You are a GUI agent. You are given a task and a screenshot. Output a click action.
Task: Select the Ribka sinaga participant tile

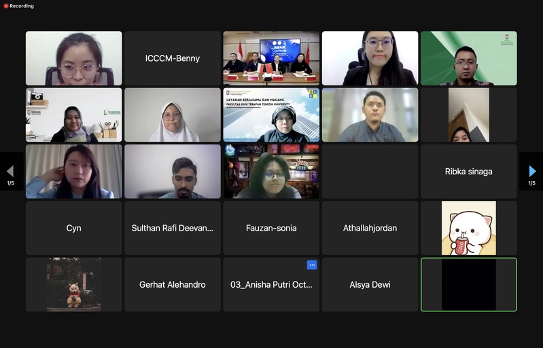tap(468, 172)
